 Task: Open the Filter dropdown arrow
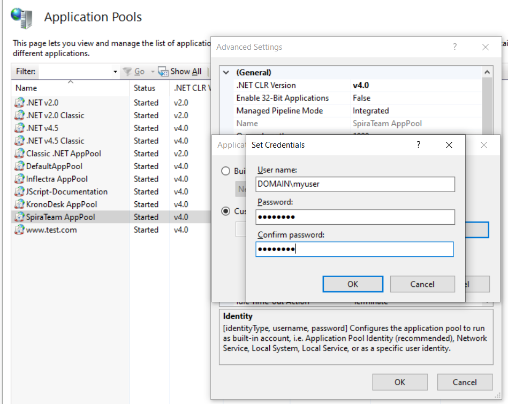[x=115, y=72]
